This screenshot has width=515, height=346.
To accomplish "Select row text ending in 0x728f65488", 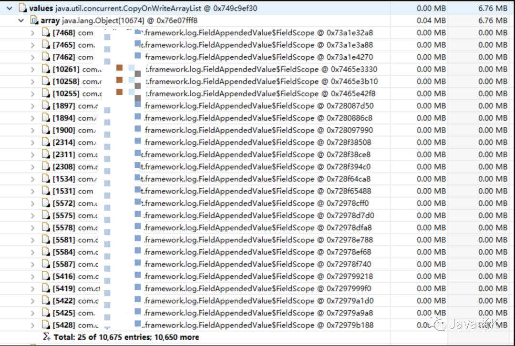I will (212, 191).
